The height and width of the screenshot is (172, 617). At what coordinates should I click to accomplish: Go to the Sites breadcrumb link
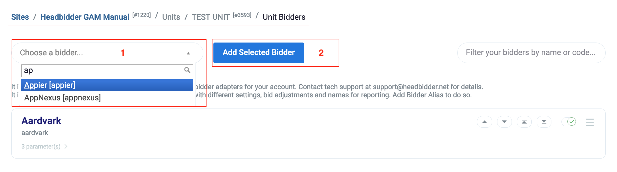[20, 17]
